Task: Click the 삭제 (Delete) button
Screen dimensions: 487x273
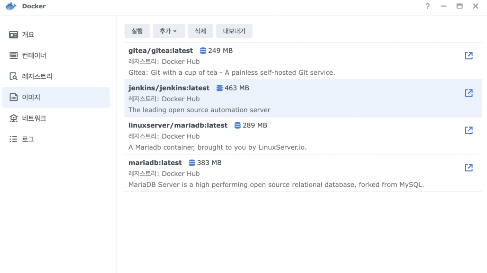Action: (201, 31)
